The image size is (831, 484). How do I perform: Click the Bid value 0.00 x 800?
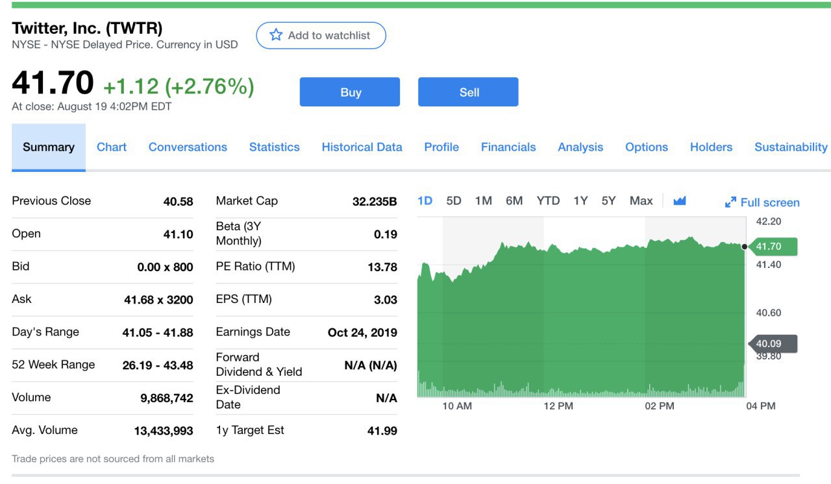[x=165, y=267]
